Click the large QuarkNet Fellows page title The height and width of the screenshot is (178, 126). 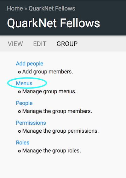tap(54, 23)
